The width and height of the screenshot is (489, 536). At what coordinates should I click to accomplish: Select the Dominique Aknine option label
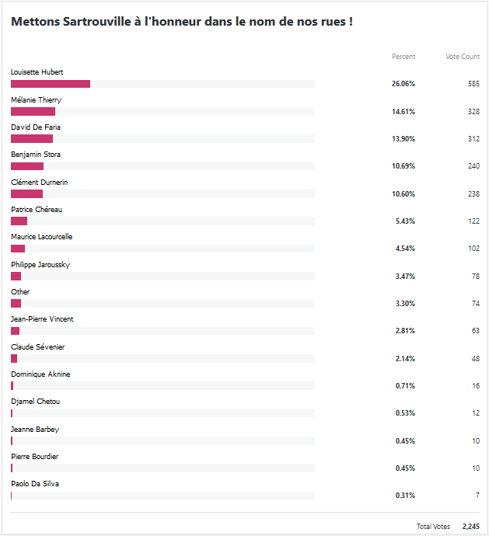tap(40, 374)
